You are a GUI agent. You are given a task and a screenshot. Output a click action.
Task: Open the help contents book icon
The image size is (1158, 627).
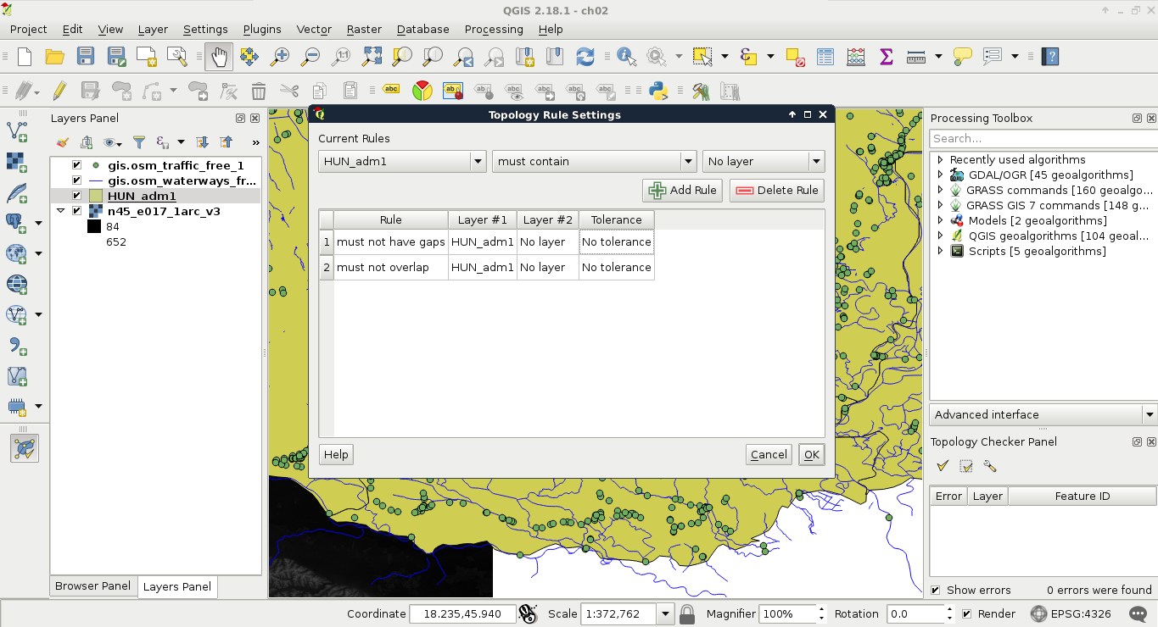[1051, 57]
